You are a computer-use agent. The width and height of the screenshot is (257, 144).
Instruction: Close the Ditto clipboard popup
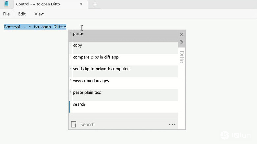coord(181,34)
